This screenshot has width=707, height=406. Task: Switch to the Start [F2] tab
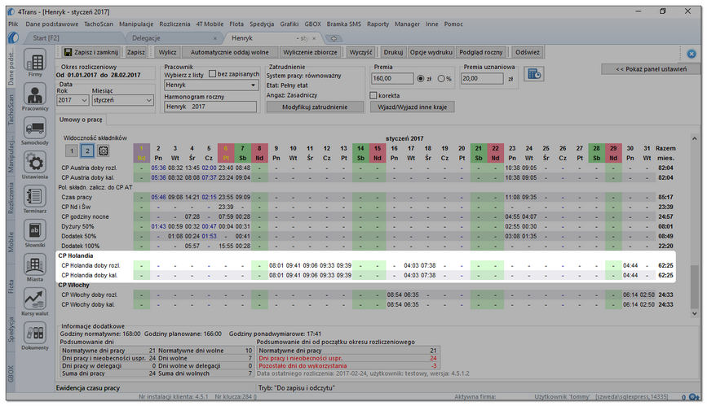(x=46, y=38)
